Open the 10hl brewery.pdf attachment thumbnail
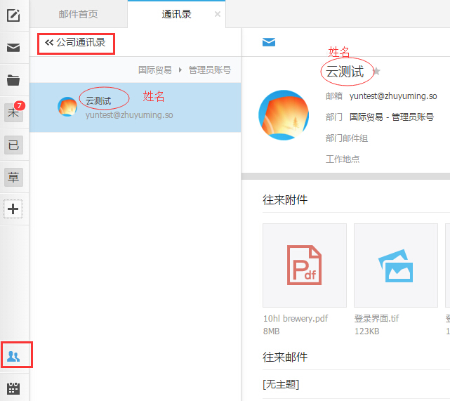Viewport: 450px width, 401px height. 304,265
